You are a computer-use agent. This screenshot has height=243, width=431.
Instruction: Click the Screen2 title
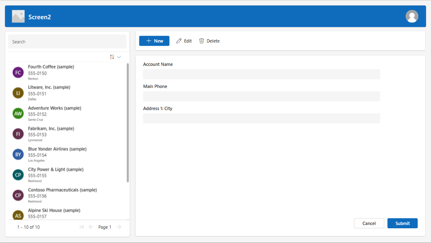pos(40,17)
